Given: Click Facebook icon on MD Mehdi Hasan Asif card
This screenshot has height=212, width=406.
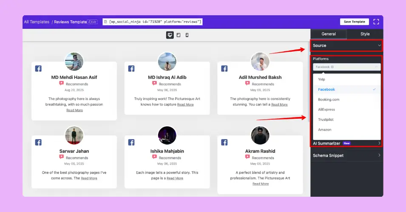Looking at the screenshot, I should [38, 68].
